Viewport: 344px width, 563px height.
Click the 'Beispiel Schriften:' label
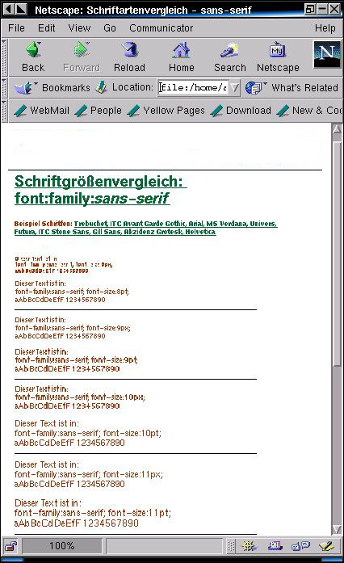click(x=43, y=224)
